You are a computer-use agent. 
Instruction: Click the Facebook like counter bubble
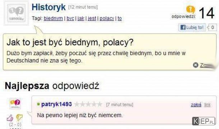212,27
